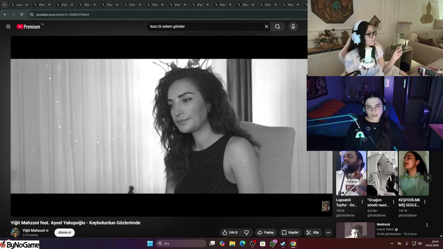This screenshot has height=249, width=443.
Task: Click '709 B görüntüleme' view count
Action: pos(345,213)
